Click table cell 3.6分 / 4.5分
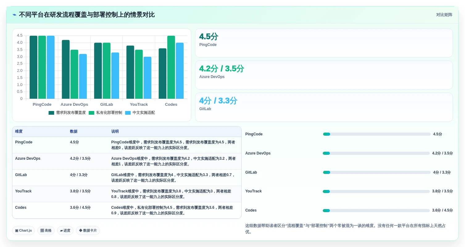The height and width of the screenshot is (247, 465). tap(80, 208)
